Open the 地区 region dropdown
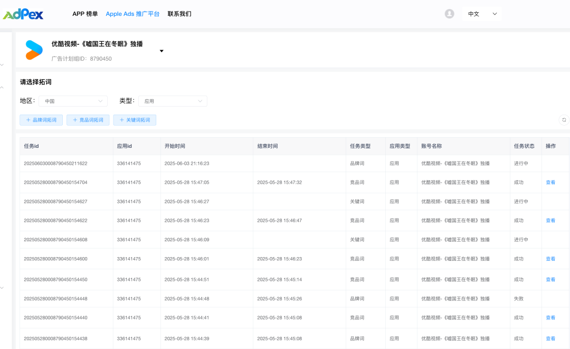 (x=73, y=101)
